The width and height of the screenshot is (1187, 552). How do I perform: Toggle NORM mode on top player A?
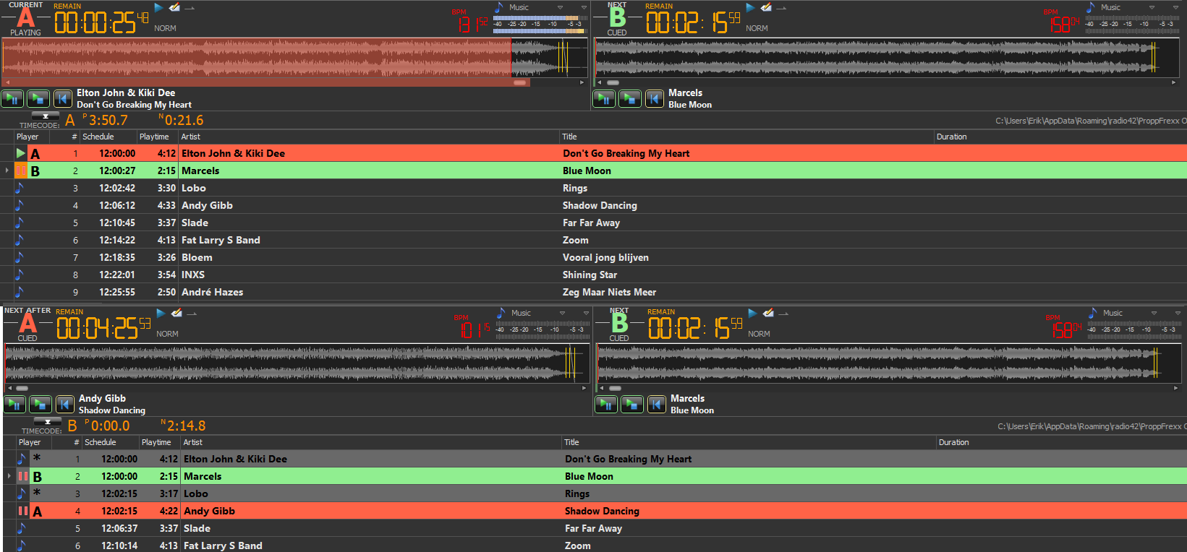(165, 28)
